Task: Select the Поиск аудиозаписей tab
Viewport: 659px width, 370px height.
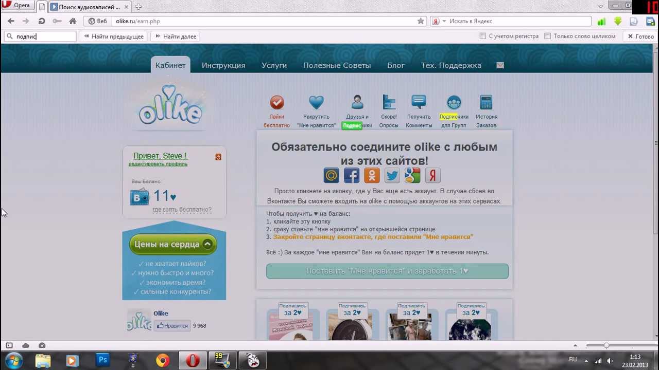Action: coord(90,7)
